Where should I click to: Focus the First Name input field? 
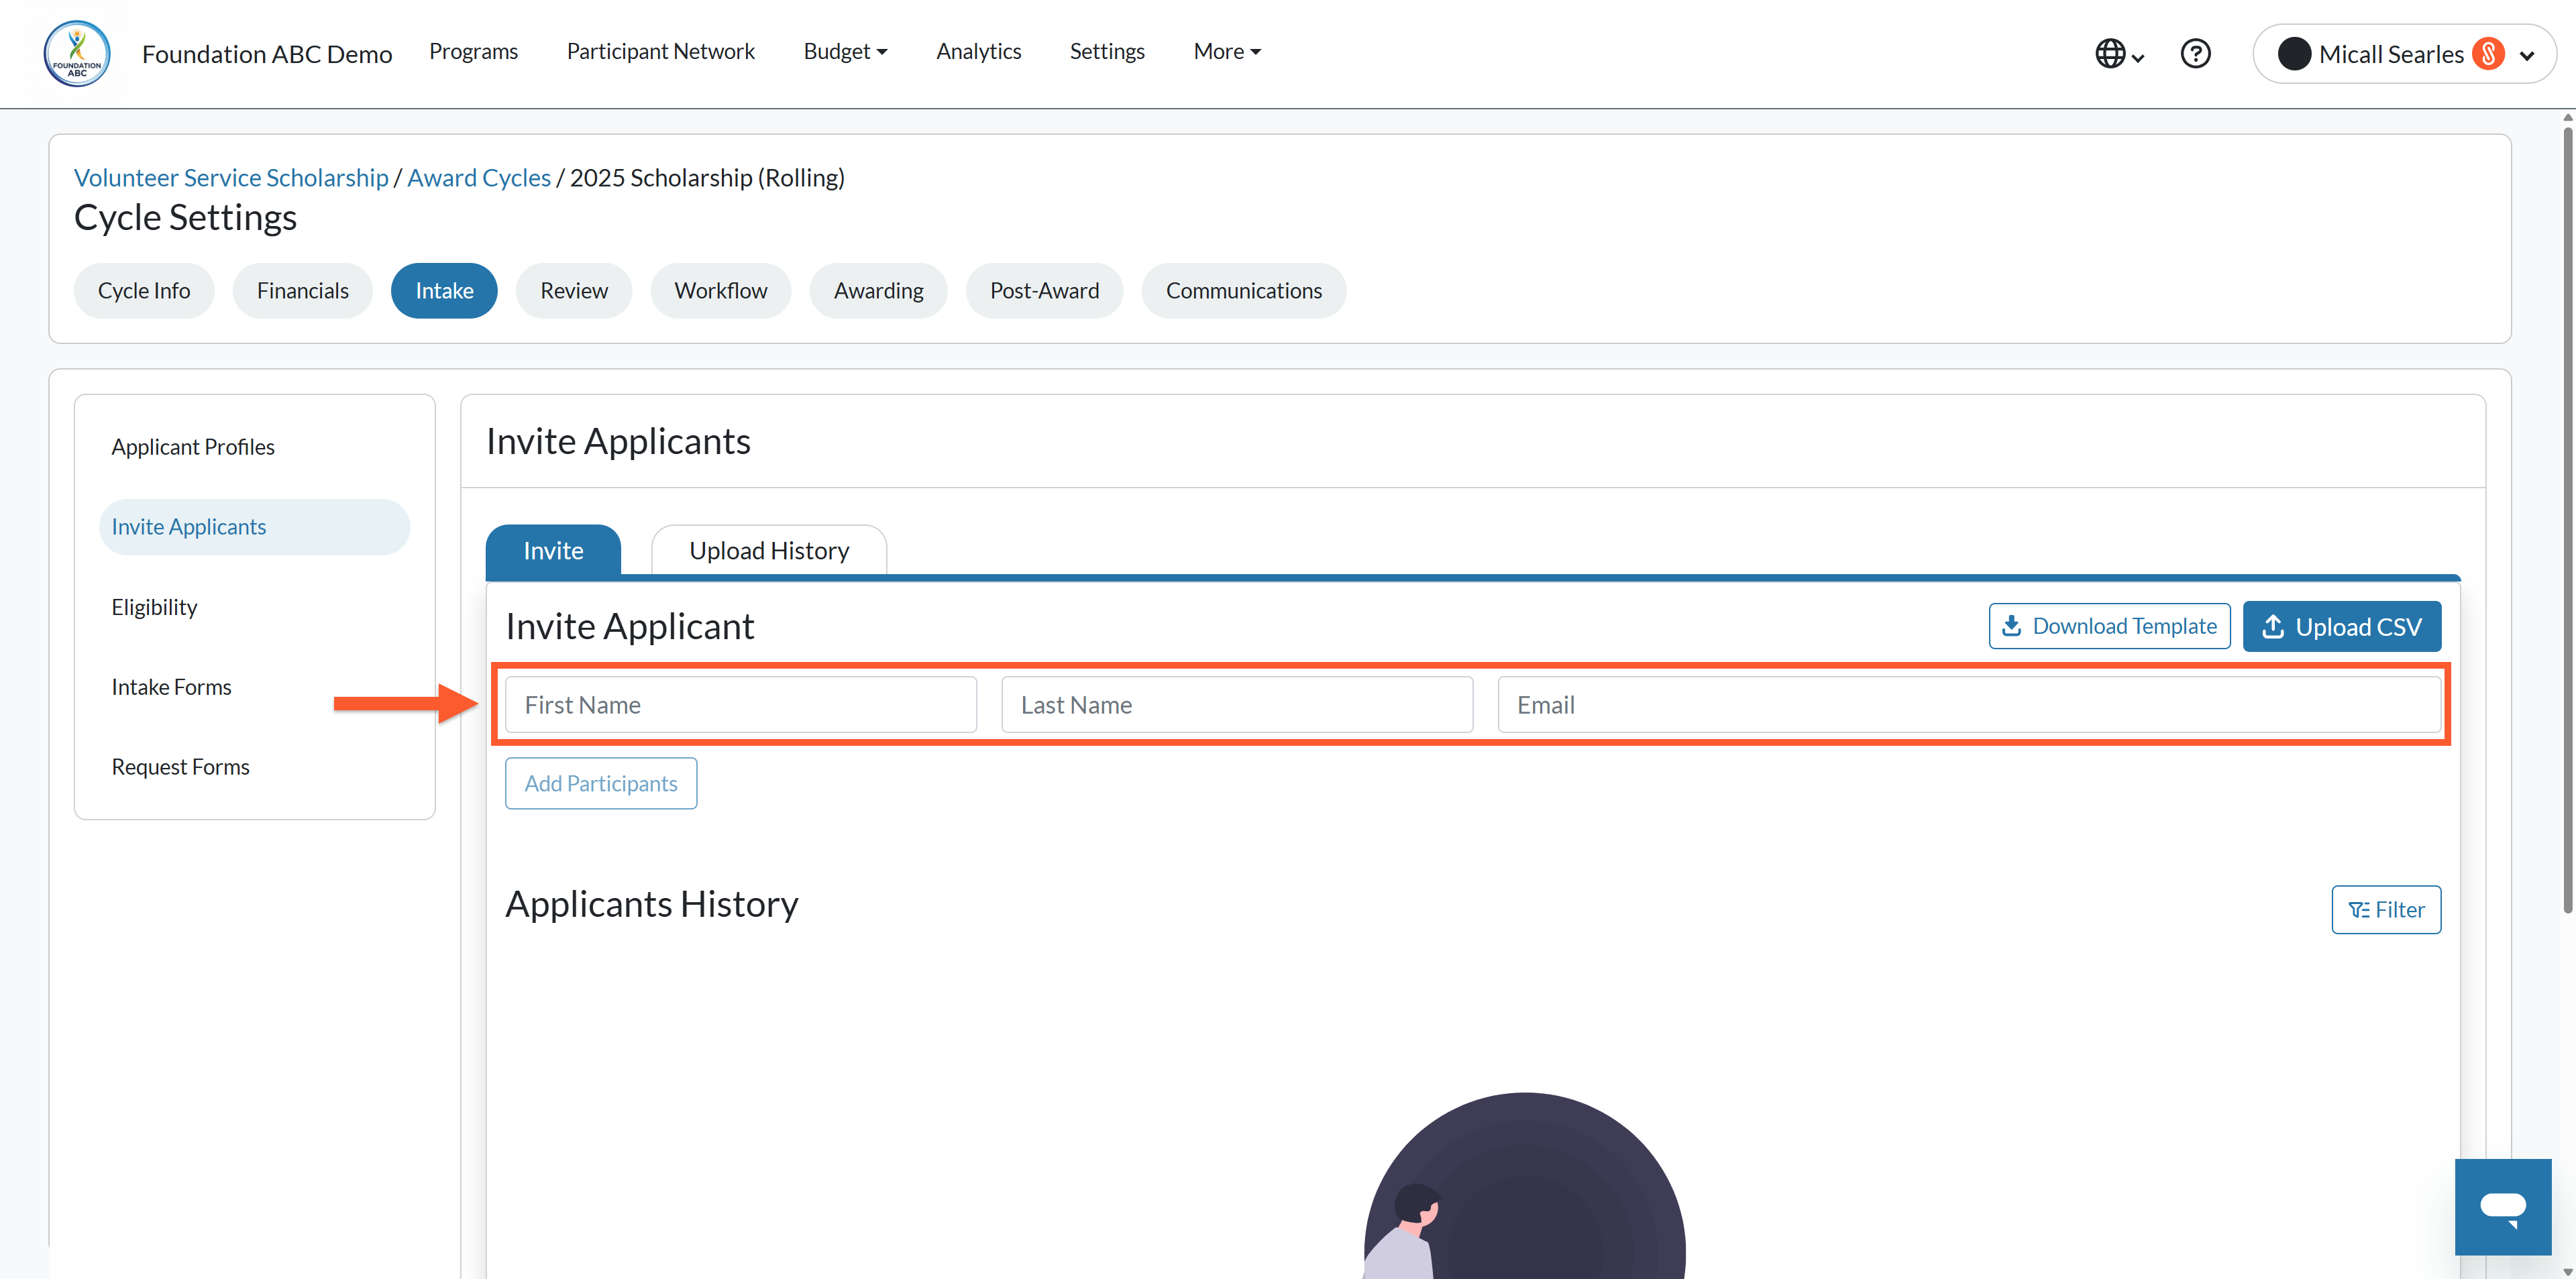click(741, 705)
